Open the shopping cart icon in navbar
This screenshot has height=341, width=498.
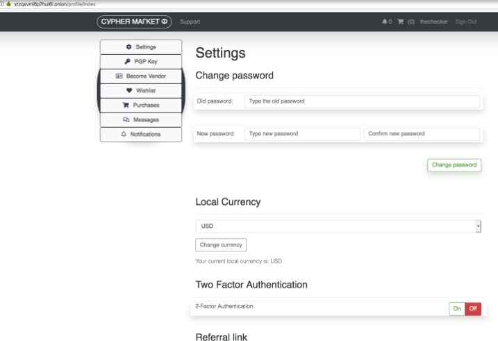pyautogui.click(x=401, y=22)
